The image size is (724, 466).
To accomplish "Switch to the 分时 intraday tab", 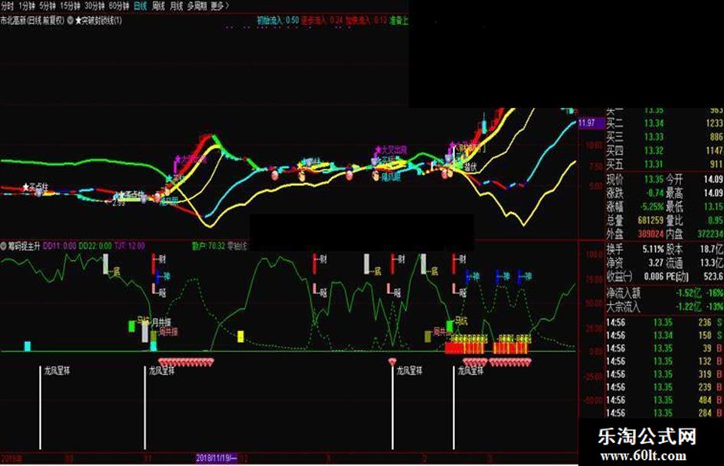I will [8, 6].
